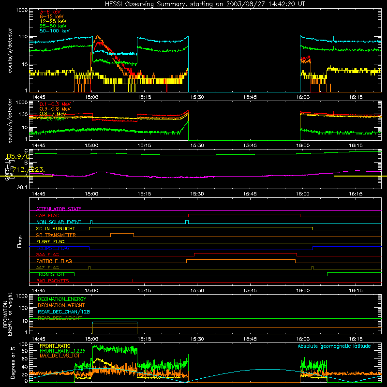Viewport: 387px width, 387px height.
Task: Click the orange 0.3-0.8 MeV legend label
Action: (x=55, y=109)
